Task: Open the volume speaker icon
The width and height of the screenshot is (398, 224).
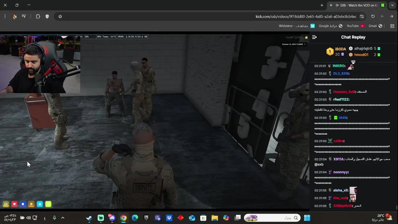Action: (29, 218)
